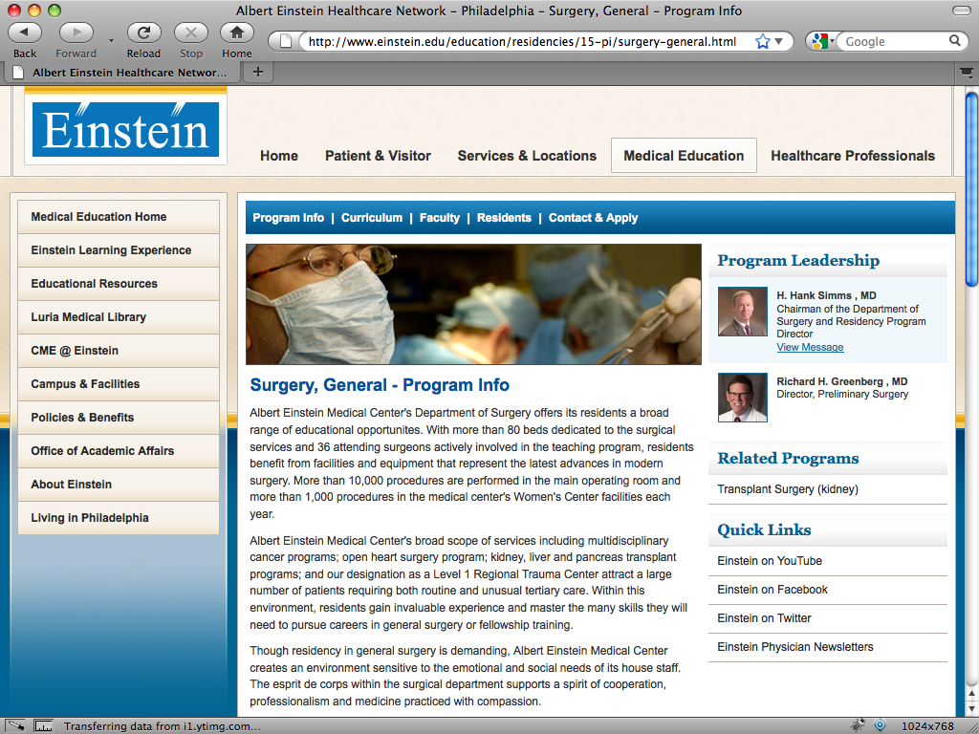Open Campus & Facilities sidebar item

click(119, 384)
